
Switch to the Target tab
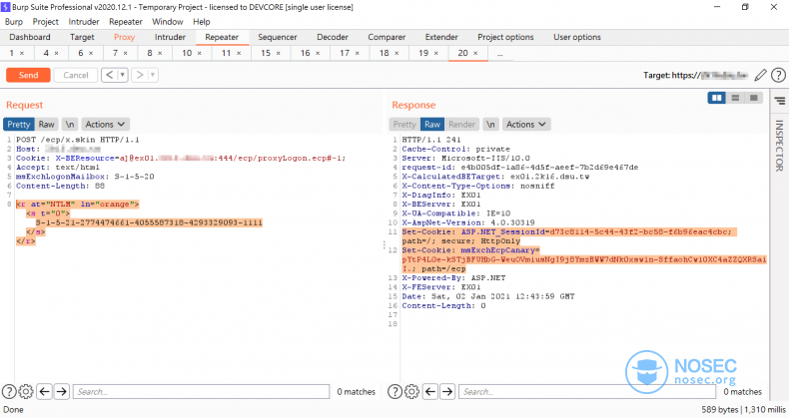point(82,37)
